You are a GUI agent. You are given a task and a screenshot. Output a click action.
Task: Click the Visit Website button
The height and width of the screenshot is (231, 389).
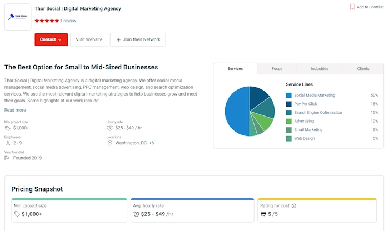(x=89, y=39)
